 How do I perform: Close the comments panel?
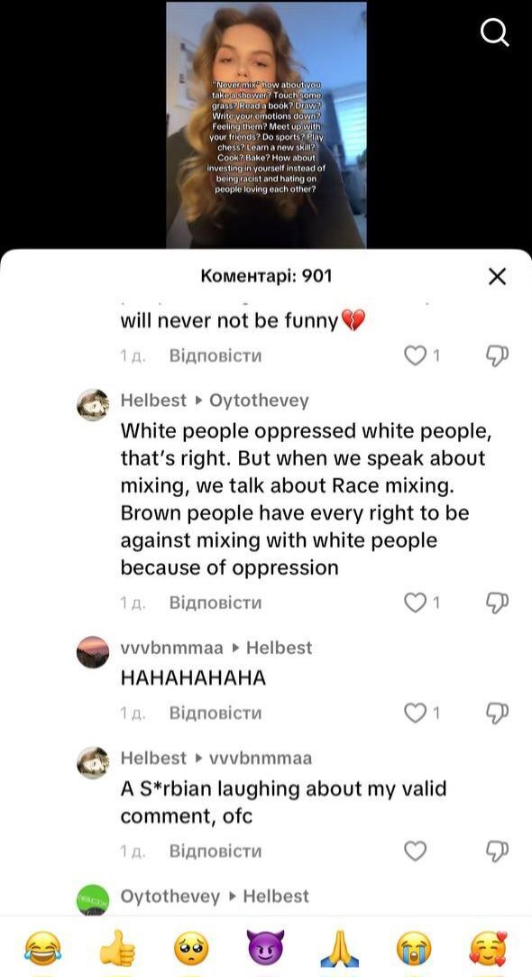click(497, 277)
